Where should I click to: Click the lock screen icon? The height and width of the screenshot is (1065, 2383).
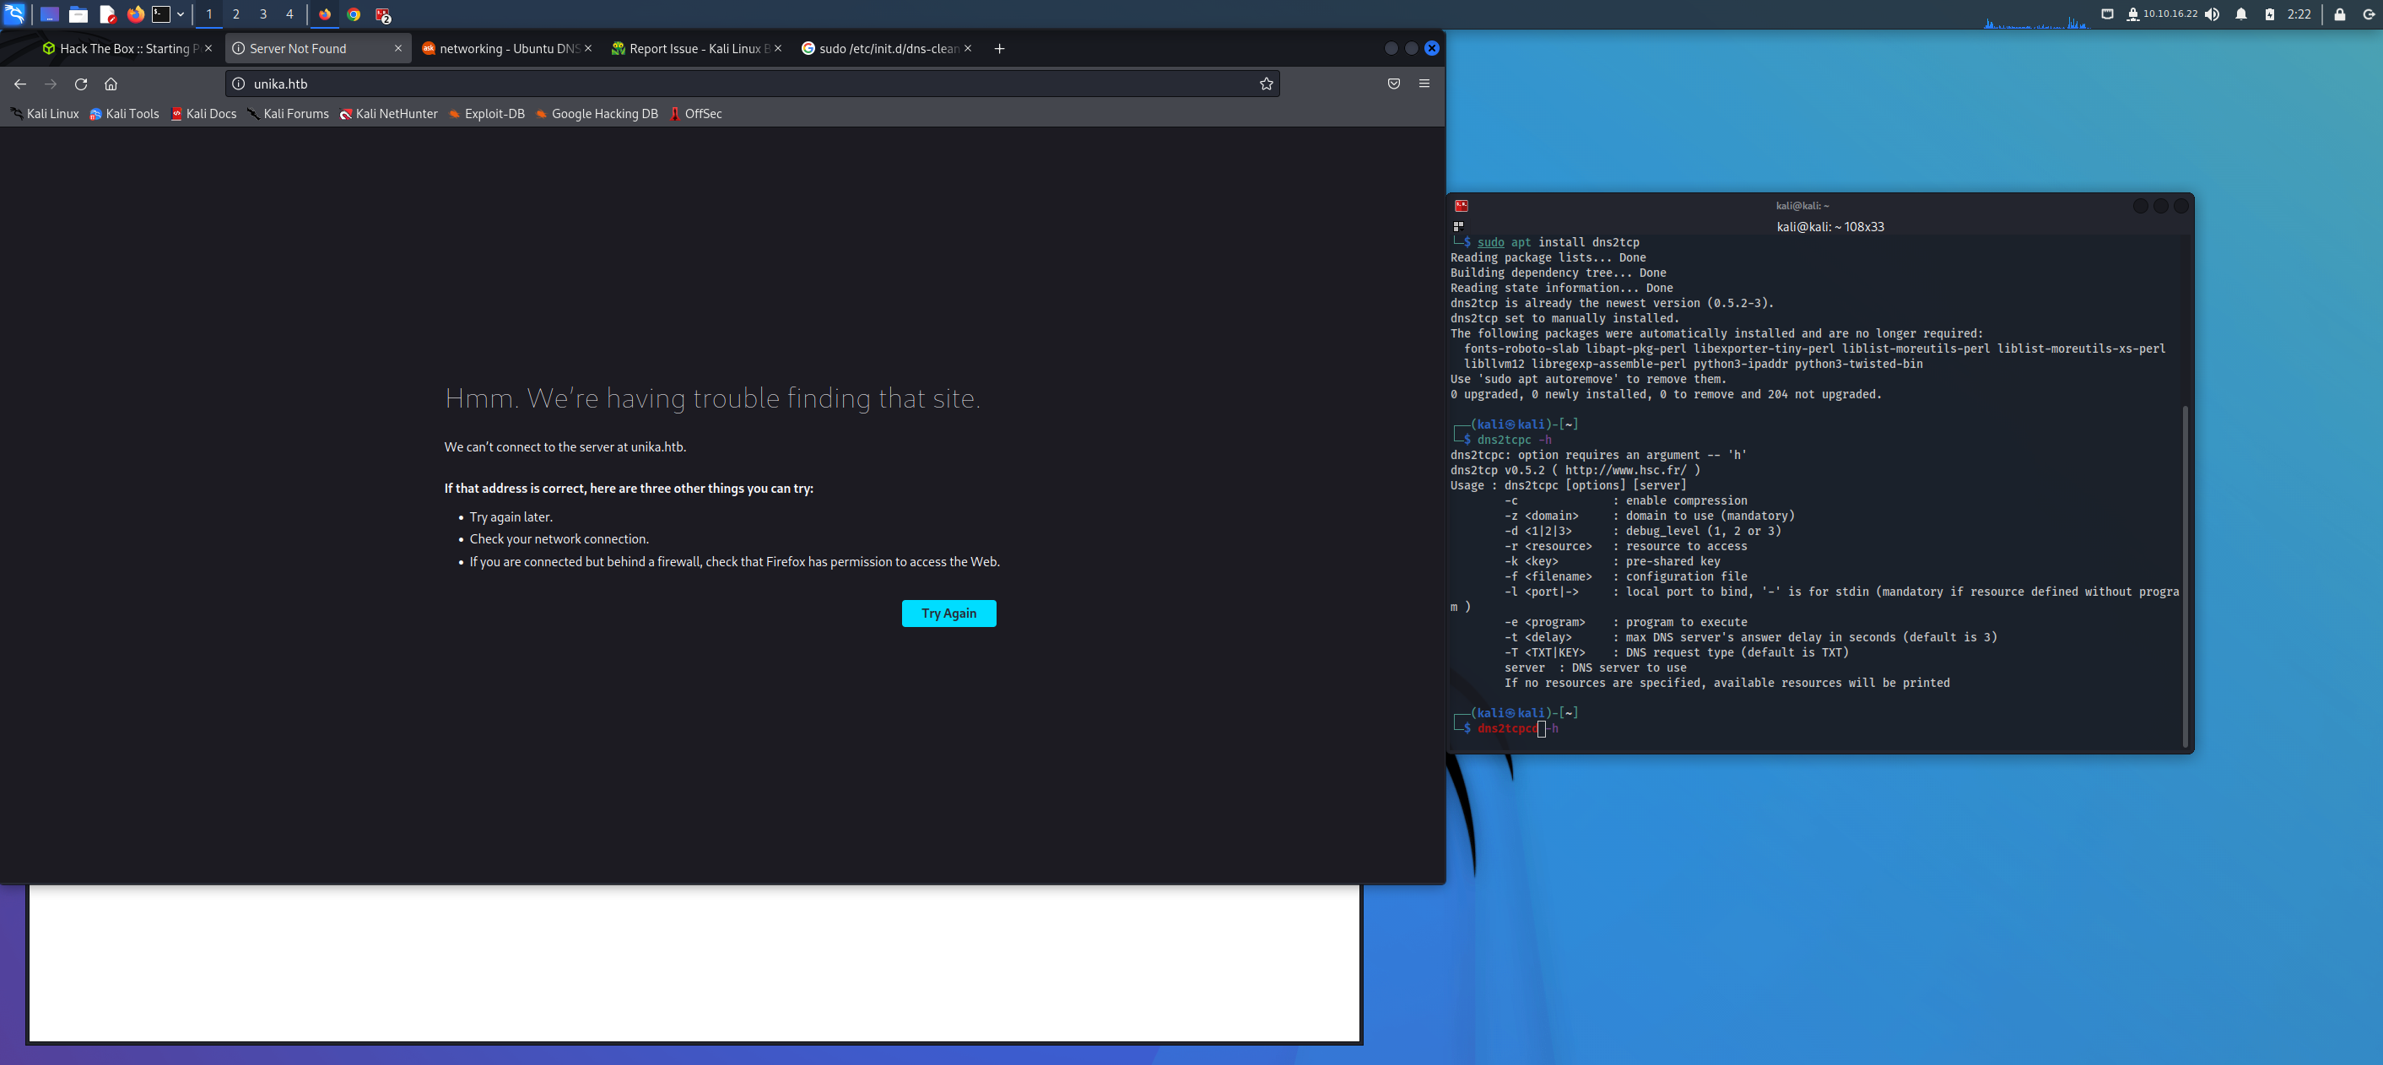point(2338,14)
